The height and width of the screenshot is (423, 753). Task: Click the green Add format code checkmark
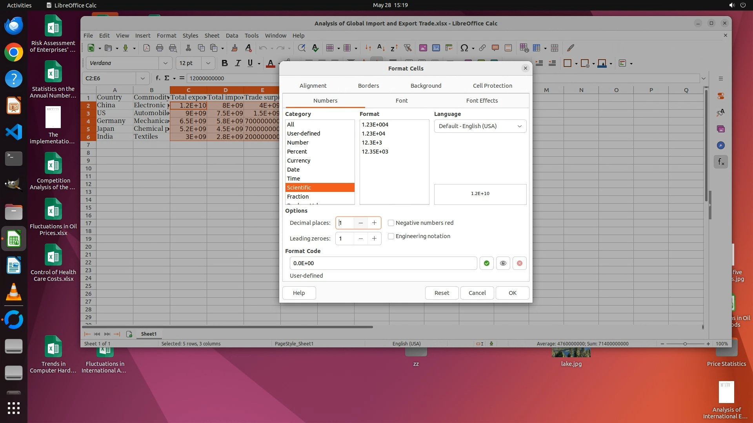click(486, 263)
